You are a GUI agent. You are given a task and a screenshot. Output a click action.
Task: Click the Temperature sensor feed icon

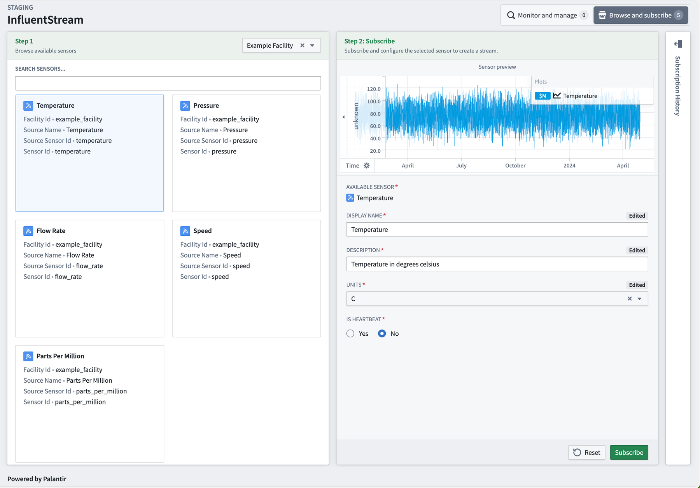(28, 106)
